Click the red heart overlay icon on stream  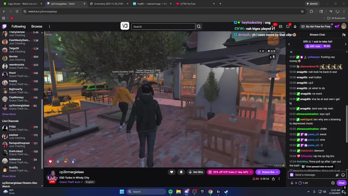coord(50,161)
